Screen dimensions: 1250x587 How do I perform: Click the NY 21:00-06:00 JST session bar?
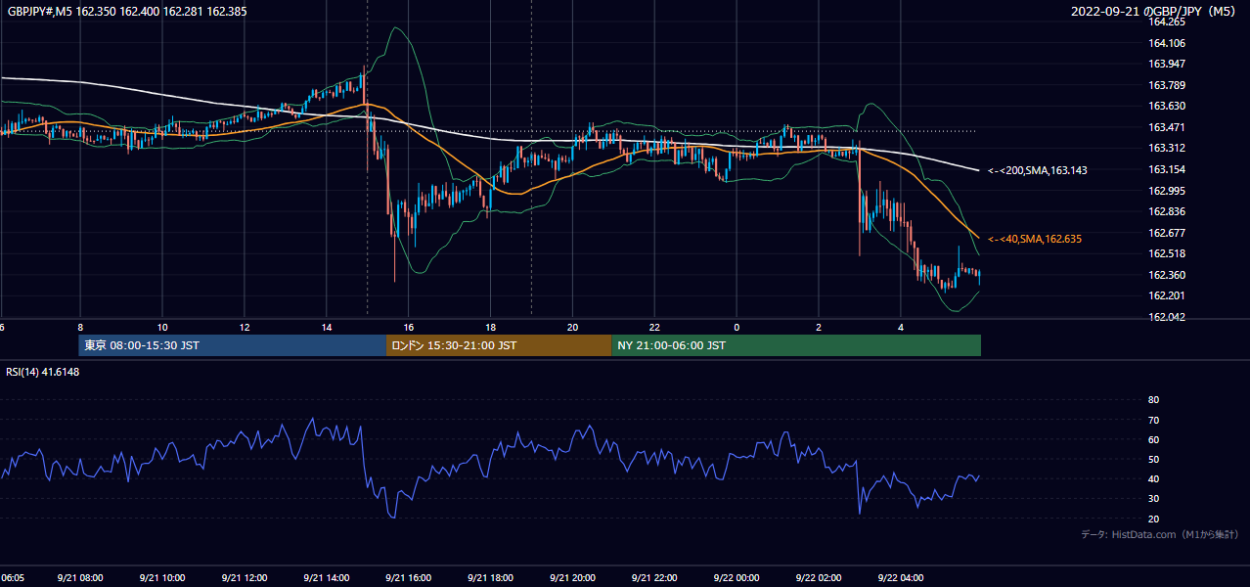[x=796, y=345]
